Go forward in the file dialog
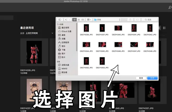The width and height of the screenshot is (172, 112). pos(70,20)
